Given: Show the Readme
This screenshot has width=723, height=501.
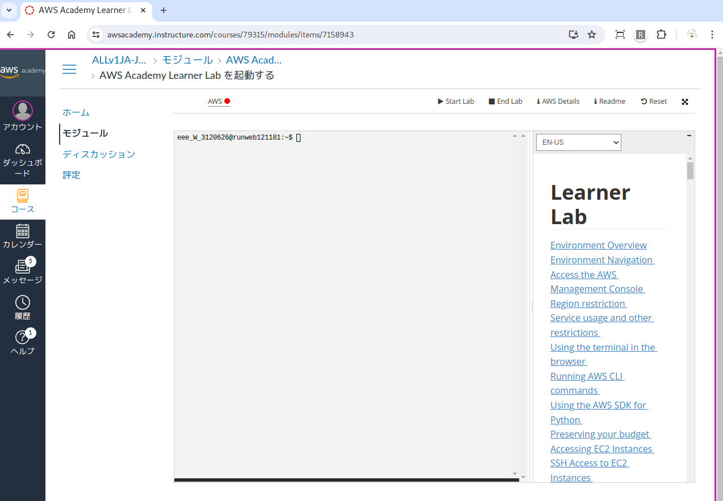Looking at the screenshot, I should (609, 102).
